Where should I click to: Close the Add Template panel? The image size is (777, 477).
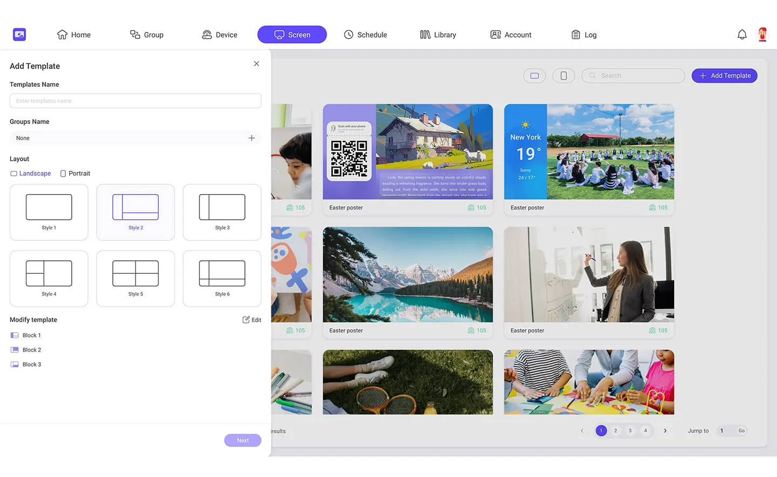coord(256,64)
